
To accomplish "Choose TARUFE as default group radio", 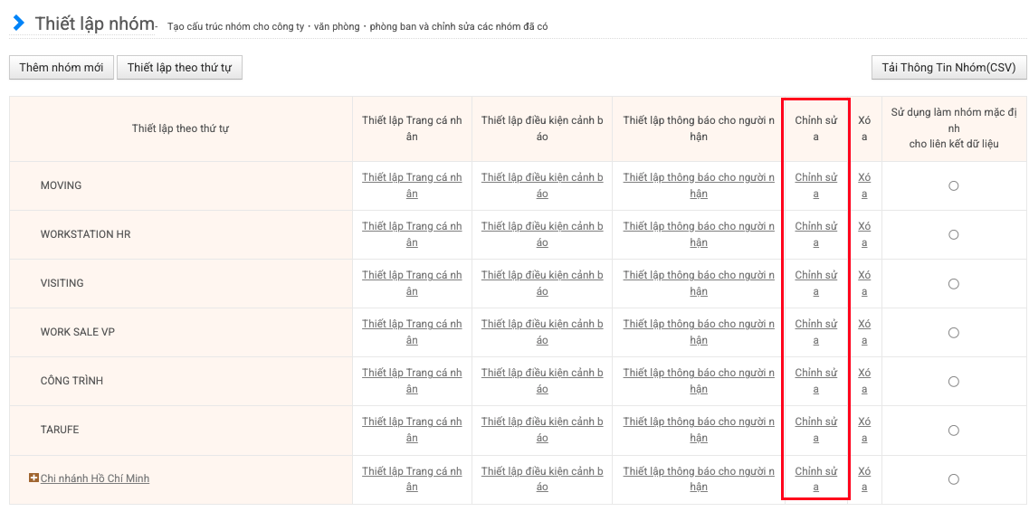I will 953,430.
